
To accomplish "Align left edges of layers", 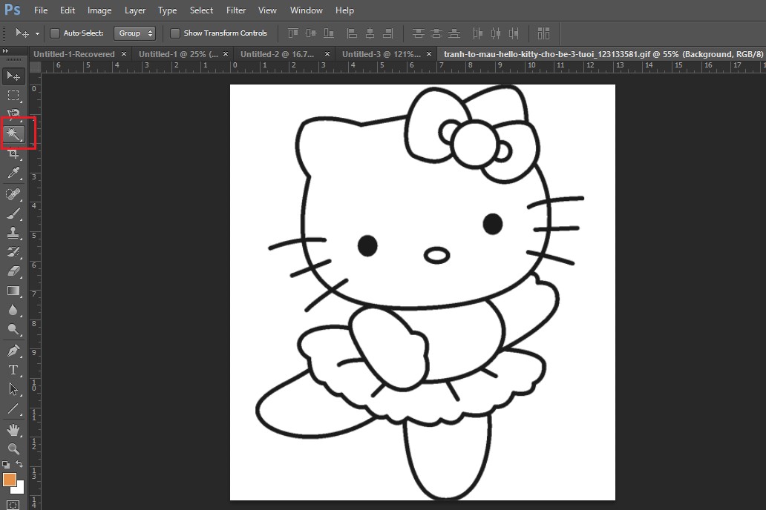I will point(352,33).
